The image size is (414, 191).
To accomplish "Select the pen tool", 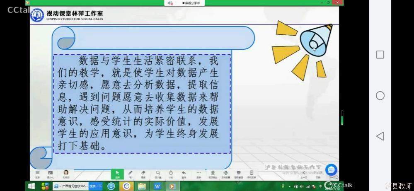I will [130, 174].
